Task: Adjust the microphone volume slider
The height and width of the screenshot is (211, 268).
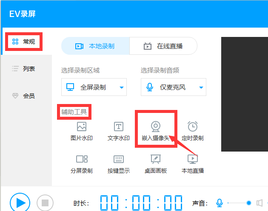Action: tap(239, 203)
